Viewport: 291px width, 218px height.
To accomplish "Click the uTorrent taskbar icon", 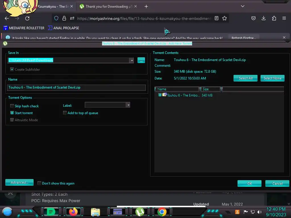I will click(x=140, y=212).
